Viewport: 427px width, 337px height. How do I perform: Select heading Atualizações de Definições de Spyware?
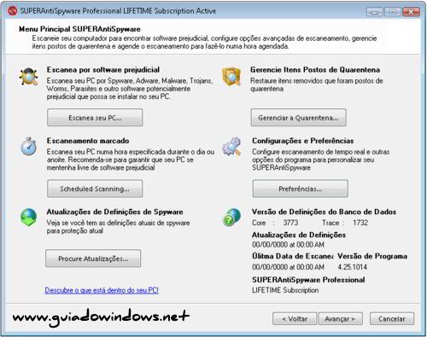114,212
